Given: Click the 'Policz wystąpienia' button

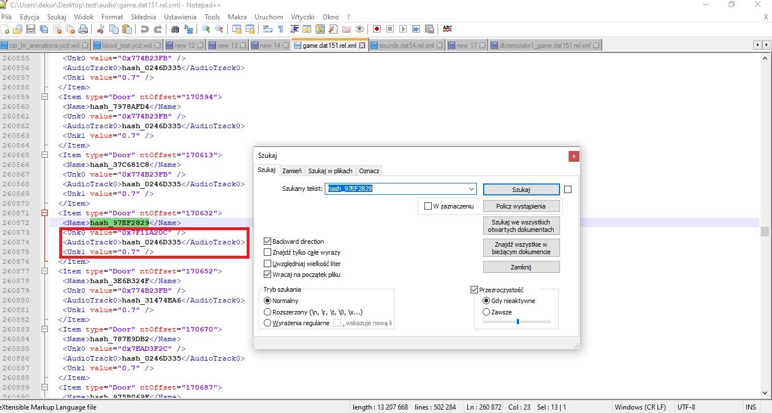Looking at the screenshot, I should pyautogui.click(x=521, y=206).
